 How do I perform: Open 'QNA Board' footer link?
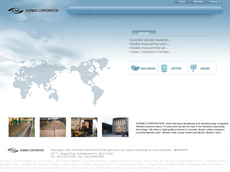145,168
